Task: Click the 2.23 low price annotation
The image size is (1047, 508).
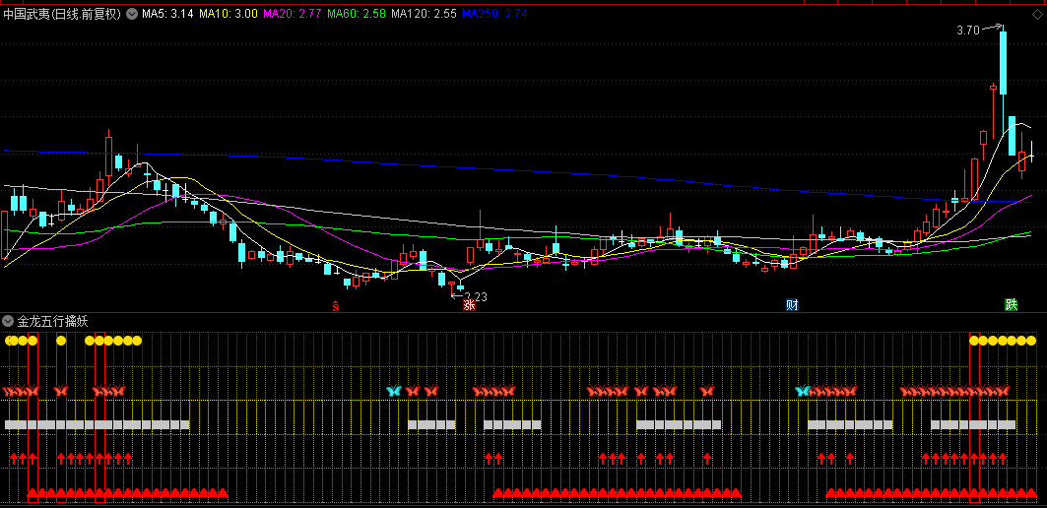Action: pos(476,297)
